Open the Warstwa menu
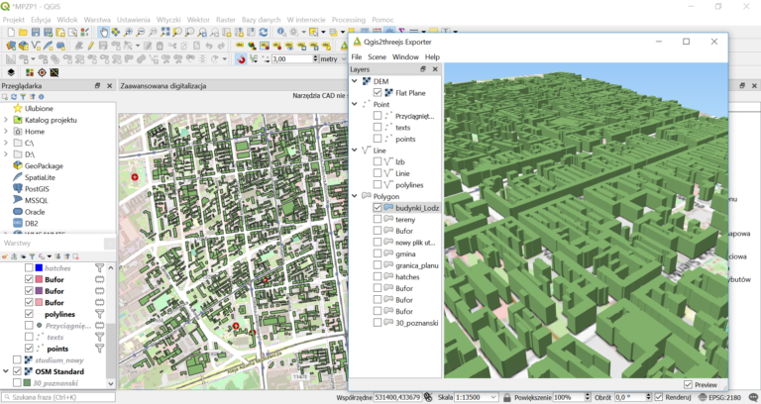The width and height of the screenshot is (761, 404). click(x=97, y=20)
